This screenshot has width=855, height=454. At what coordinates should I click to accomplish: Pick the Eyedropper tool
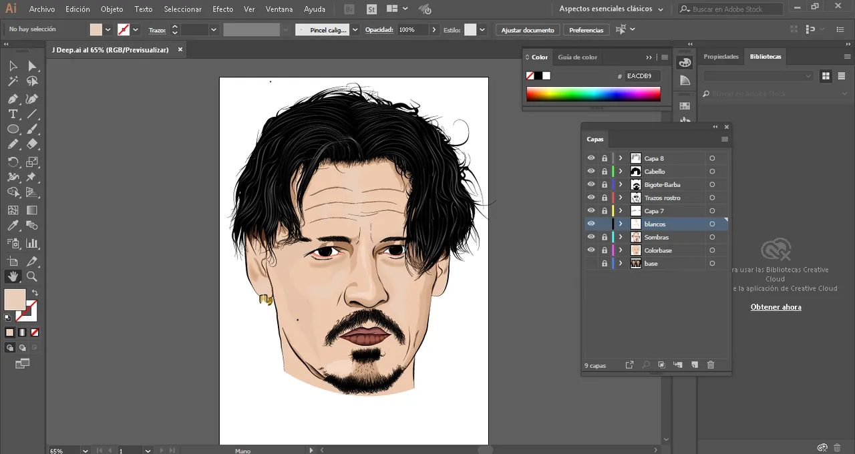[x=13, y=227]
